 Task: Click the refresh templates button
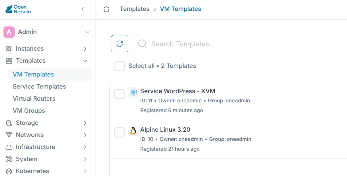click(x=120, y=44)
